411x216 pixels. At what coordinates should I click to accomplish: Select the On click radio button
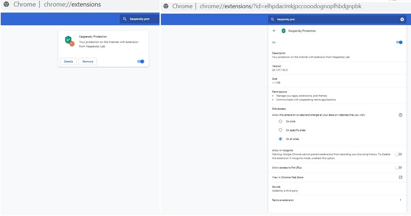[x=280, y=121]
